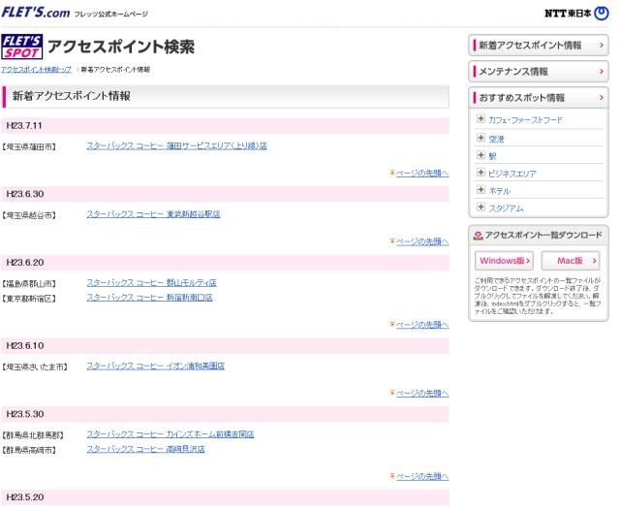The height and width of the screenshot is (511, 620).
Task: Click the download icon beside アクセスポイント一覧ダウンロード
Action: 478,236
